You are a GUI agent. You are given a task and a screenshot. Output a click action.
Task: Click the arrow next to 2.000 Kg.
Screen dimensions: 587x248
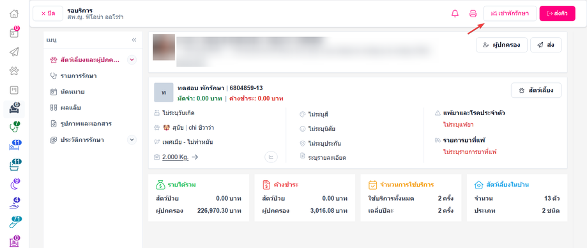195,157
